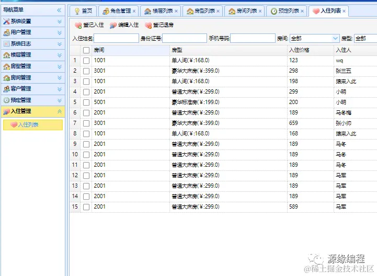Open the 房型 filter combo box

pos(365,39)
